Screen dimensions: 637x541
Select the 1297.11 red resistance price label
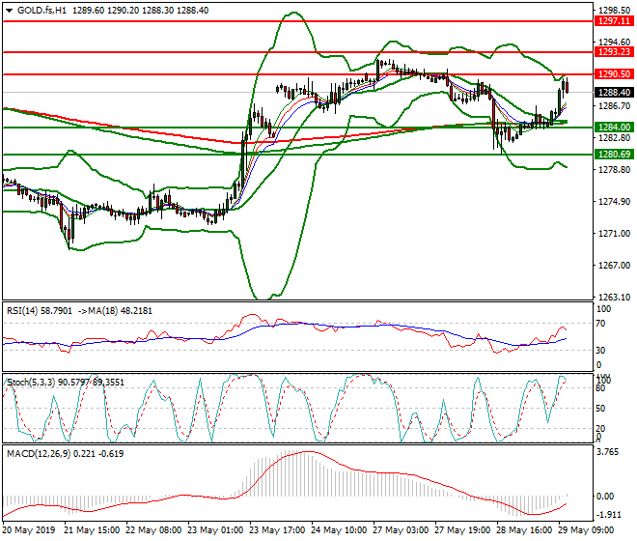(615, 20)
